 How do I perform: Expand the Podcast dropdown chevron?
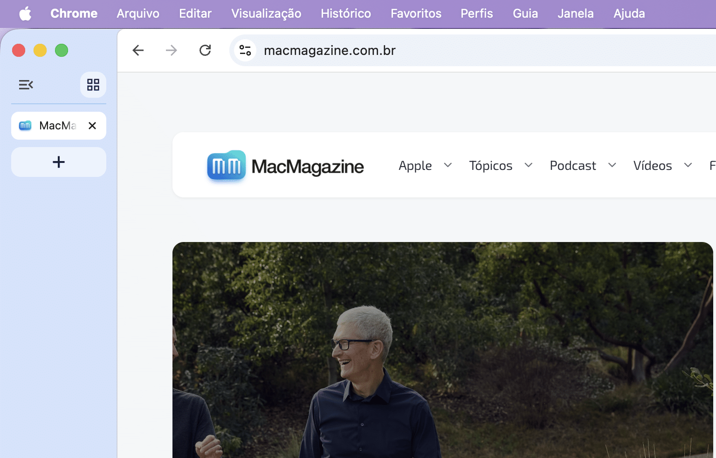point(613,165)
